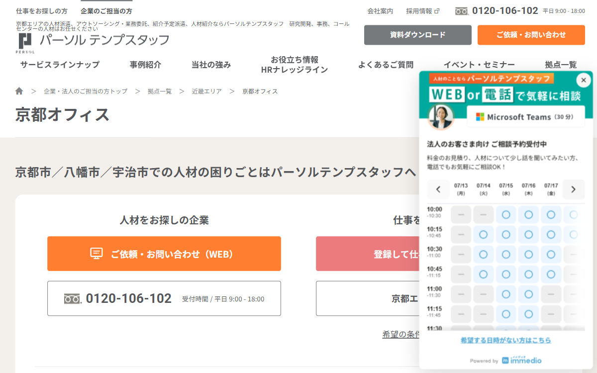Switch to 仕事をお探しの方 tab
Image resolution: width=597 pixels, height=373 pixels.
tap(42, 11)
